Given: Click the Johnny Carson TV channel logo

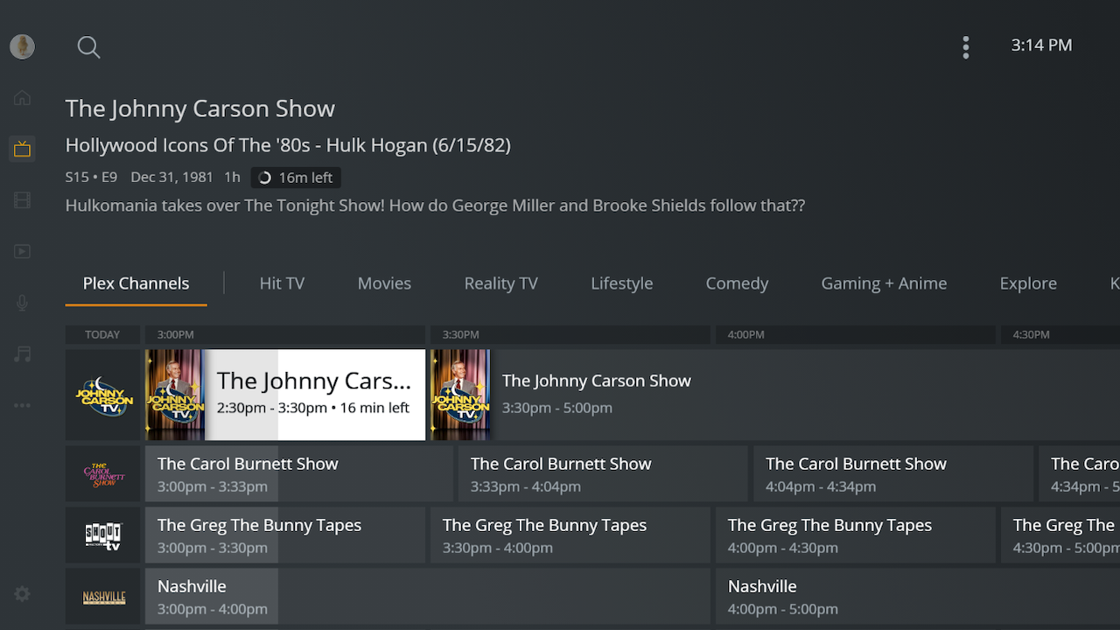Looking at the screenshot, I should [x=103, y=394].
